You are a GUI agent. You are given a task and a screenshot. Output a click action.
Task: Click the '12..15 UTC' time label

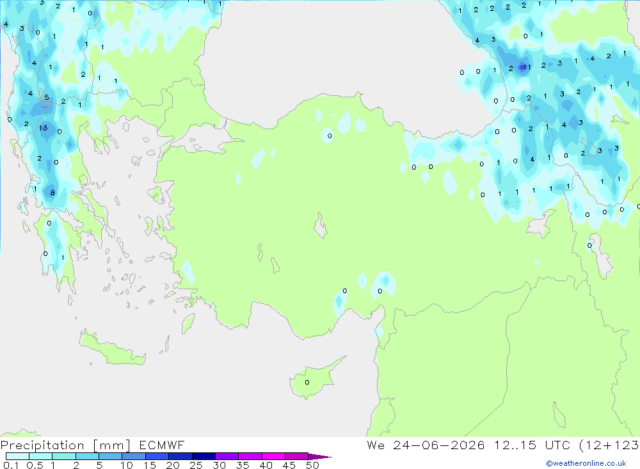pos(532,445)
